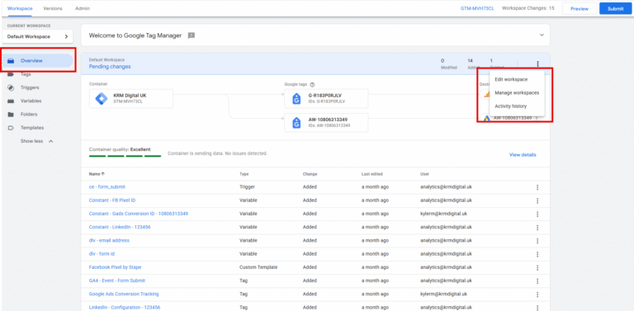Select Manage workspaces menu entry
Image resolution: width=634 pixels, height=311 pixels.
[517, 93]
